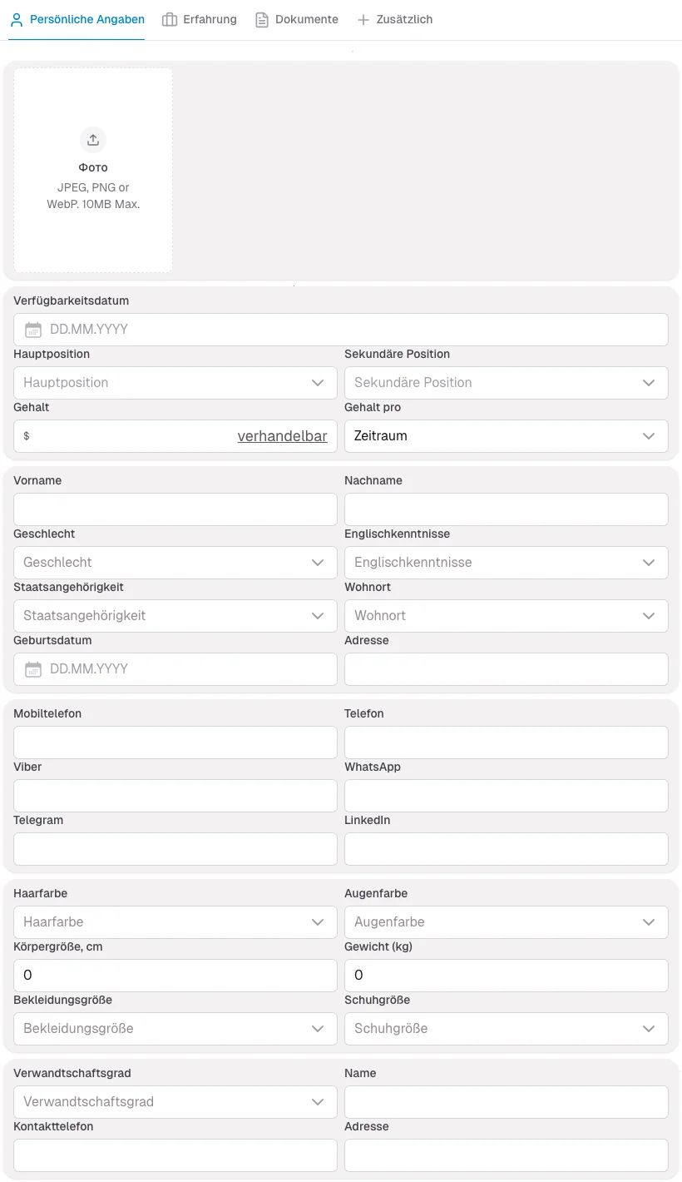Switch to the Dokumente tab
The width and height of the screenshot is (682, 1182).
coord(306,19)
